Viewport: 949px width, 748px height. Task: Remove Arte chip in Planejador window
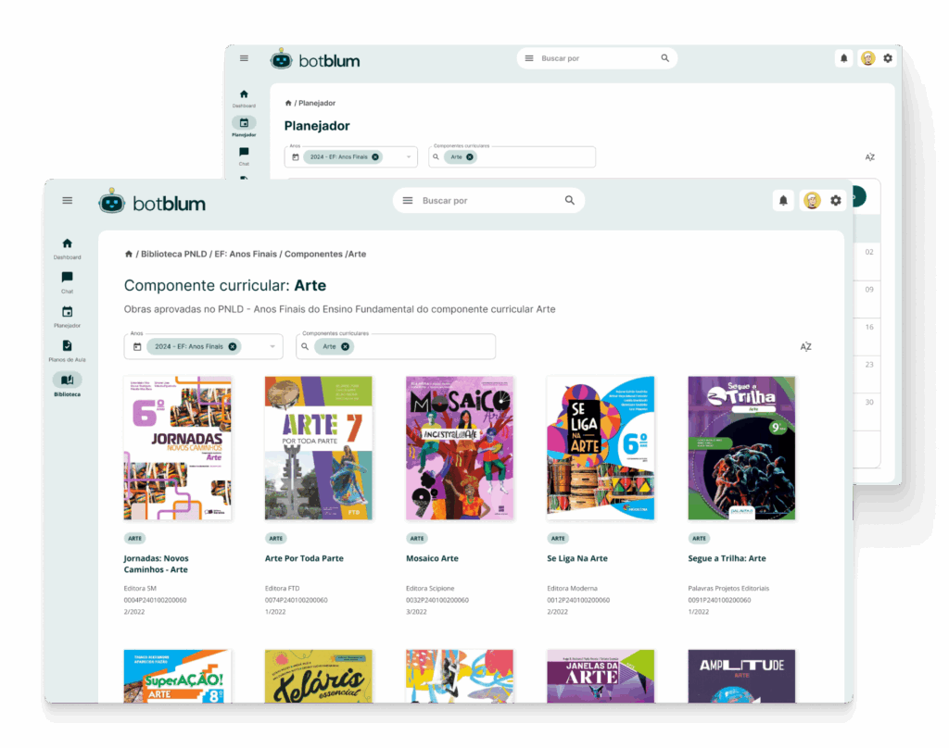tap(470, 156)
